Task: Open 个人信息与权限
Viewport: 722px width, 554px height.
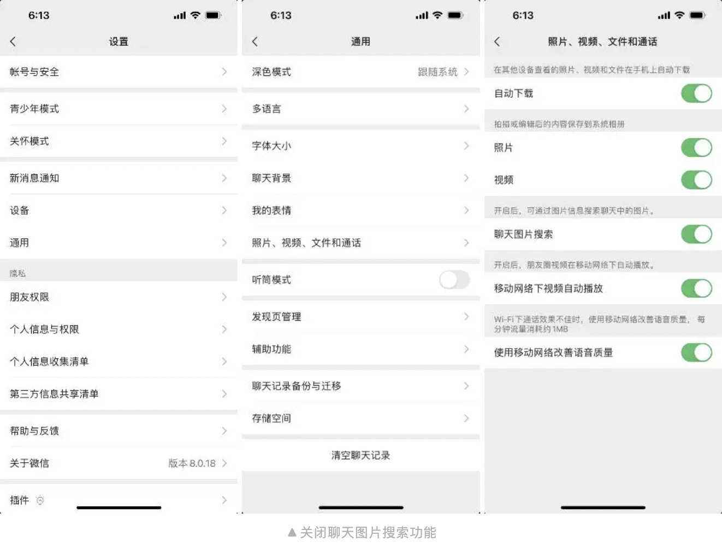Action: coord(119,329)
